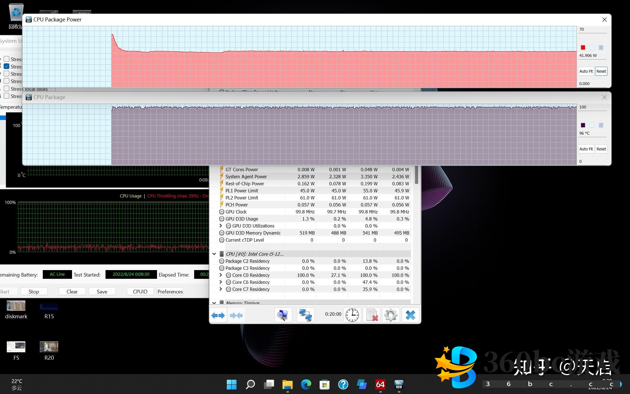
Task: Click the logging sheet with red X icon
Action: click(372, 315)
